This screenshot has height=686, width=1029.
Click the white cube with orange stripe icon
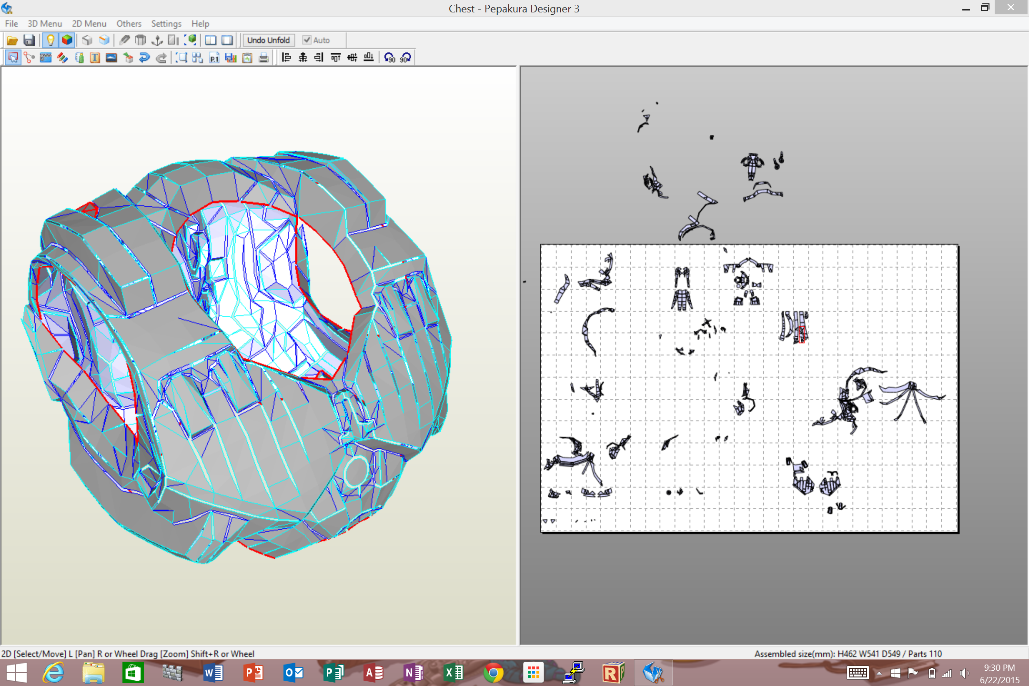point(104,40)
